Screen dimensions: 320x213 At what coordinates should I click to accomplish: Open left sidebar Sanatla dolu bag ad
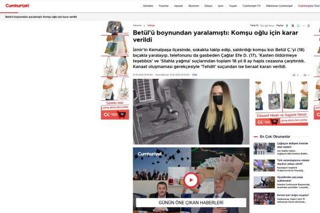pos(115,70)
